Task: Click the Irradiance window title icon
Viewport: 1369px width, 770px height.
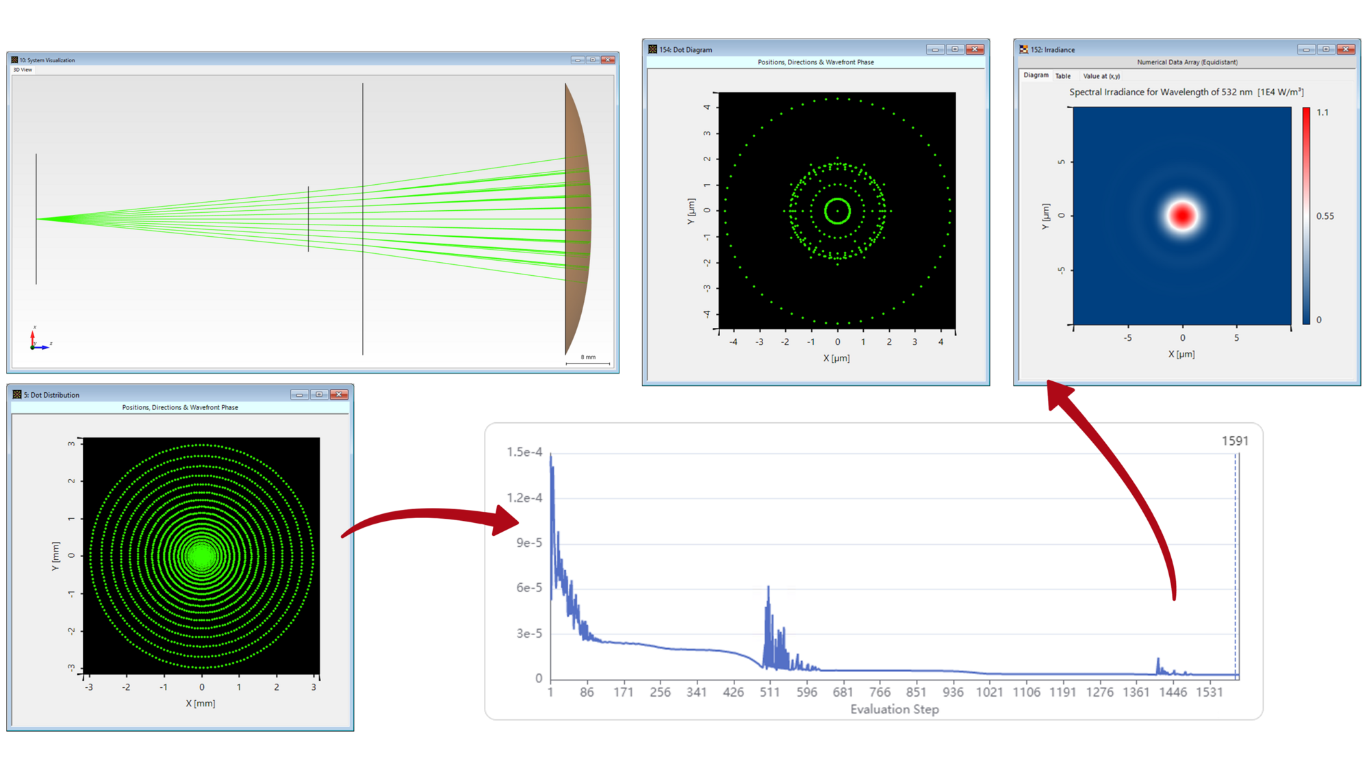Action: pos(1023,49)
